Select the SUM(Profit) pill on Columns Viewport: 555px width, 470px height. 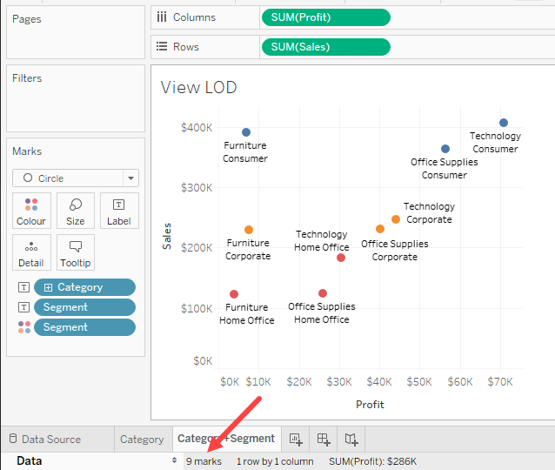tap(325, 17)
